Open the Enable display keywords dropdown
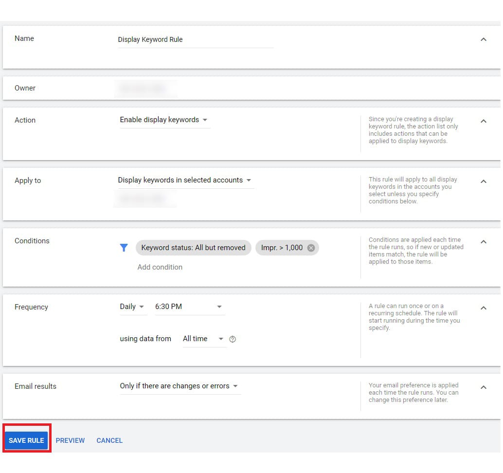The height and width of the screenshot is (473, 503). pyautogui.click(x=164, y=120)
